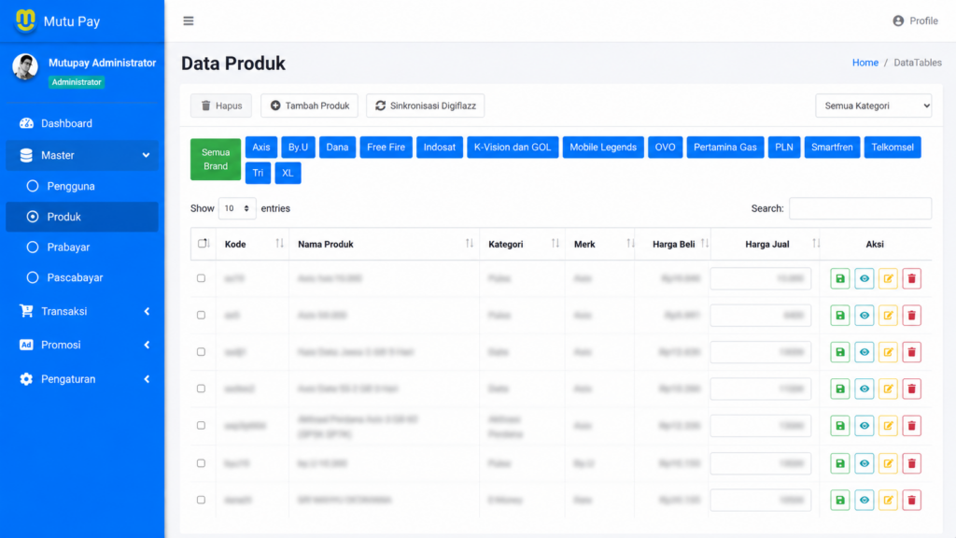Image resolution: width=956 pixels, height=538 pixels.
Task: Delete the first product row with trash icon
Action: coord(911,278)
